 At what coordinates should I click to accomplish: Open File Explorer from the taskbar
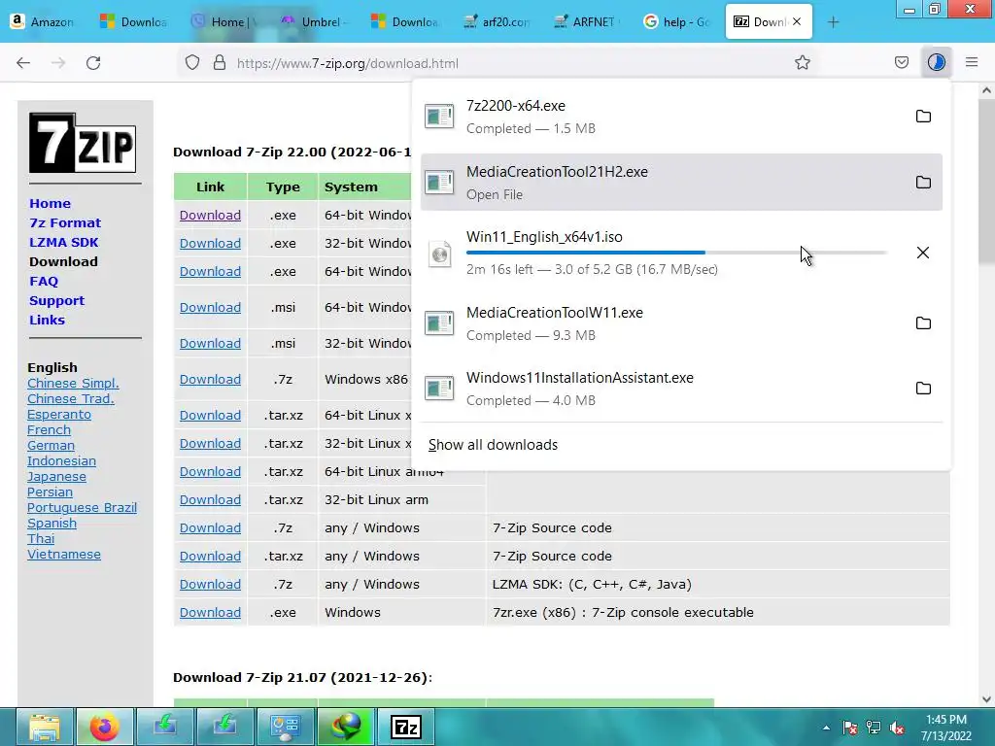pos(44,727)
